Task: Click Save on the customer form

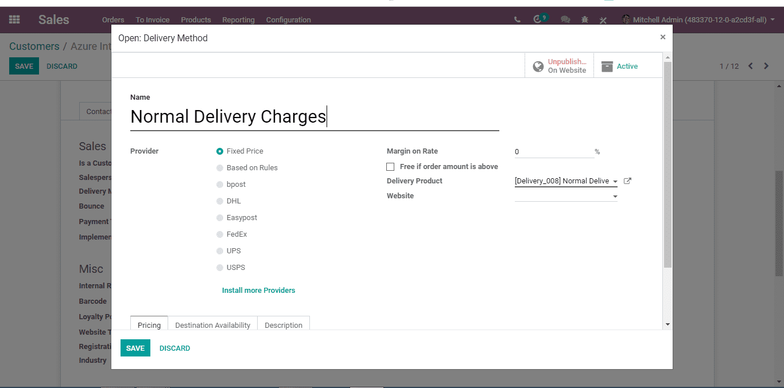Action: point(24,66)
